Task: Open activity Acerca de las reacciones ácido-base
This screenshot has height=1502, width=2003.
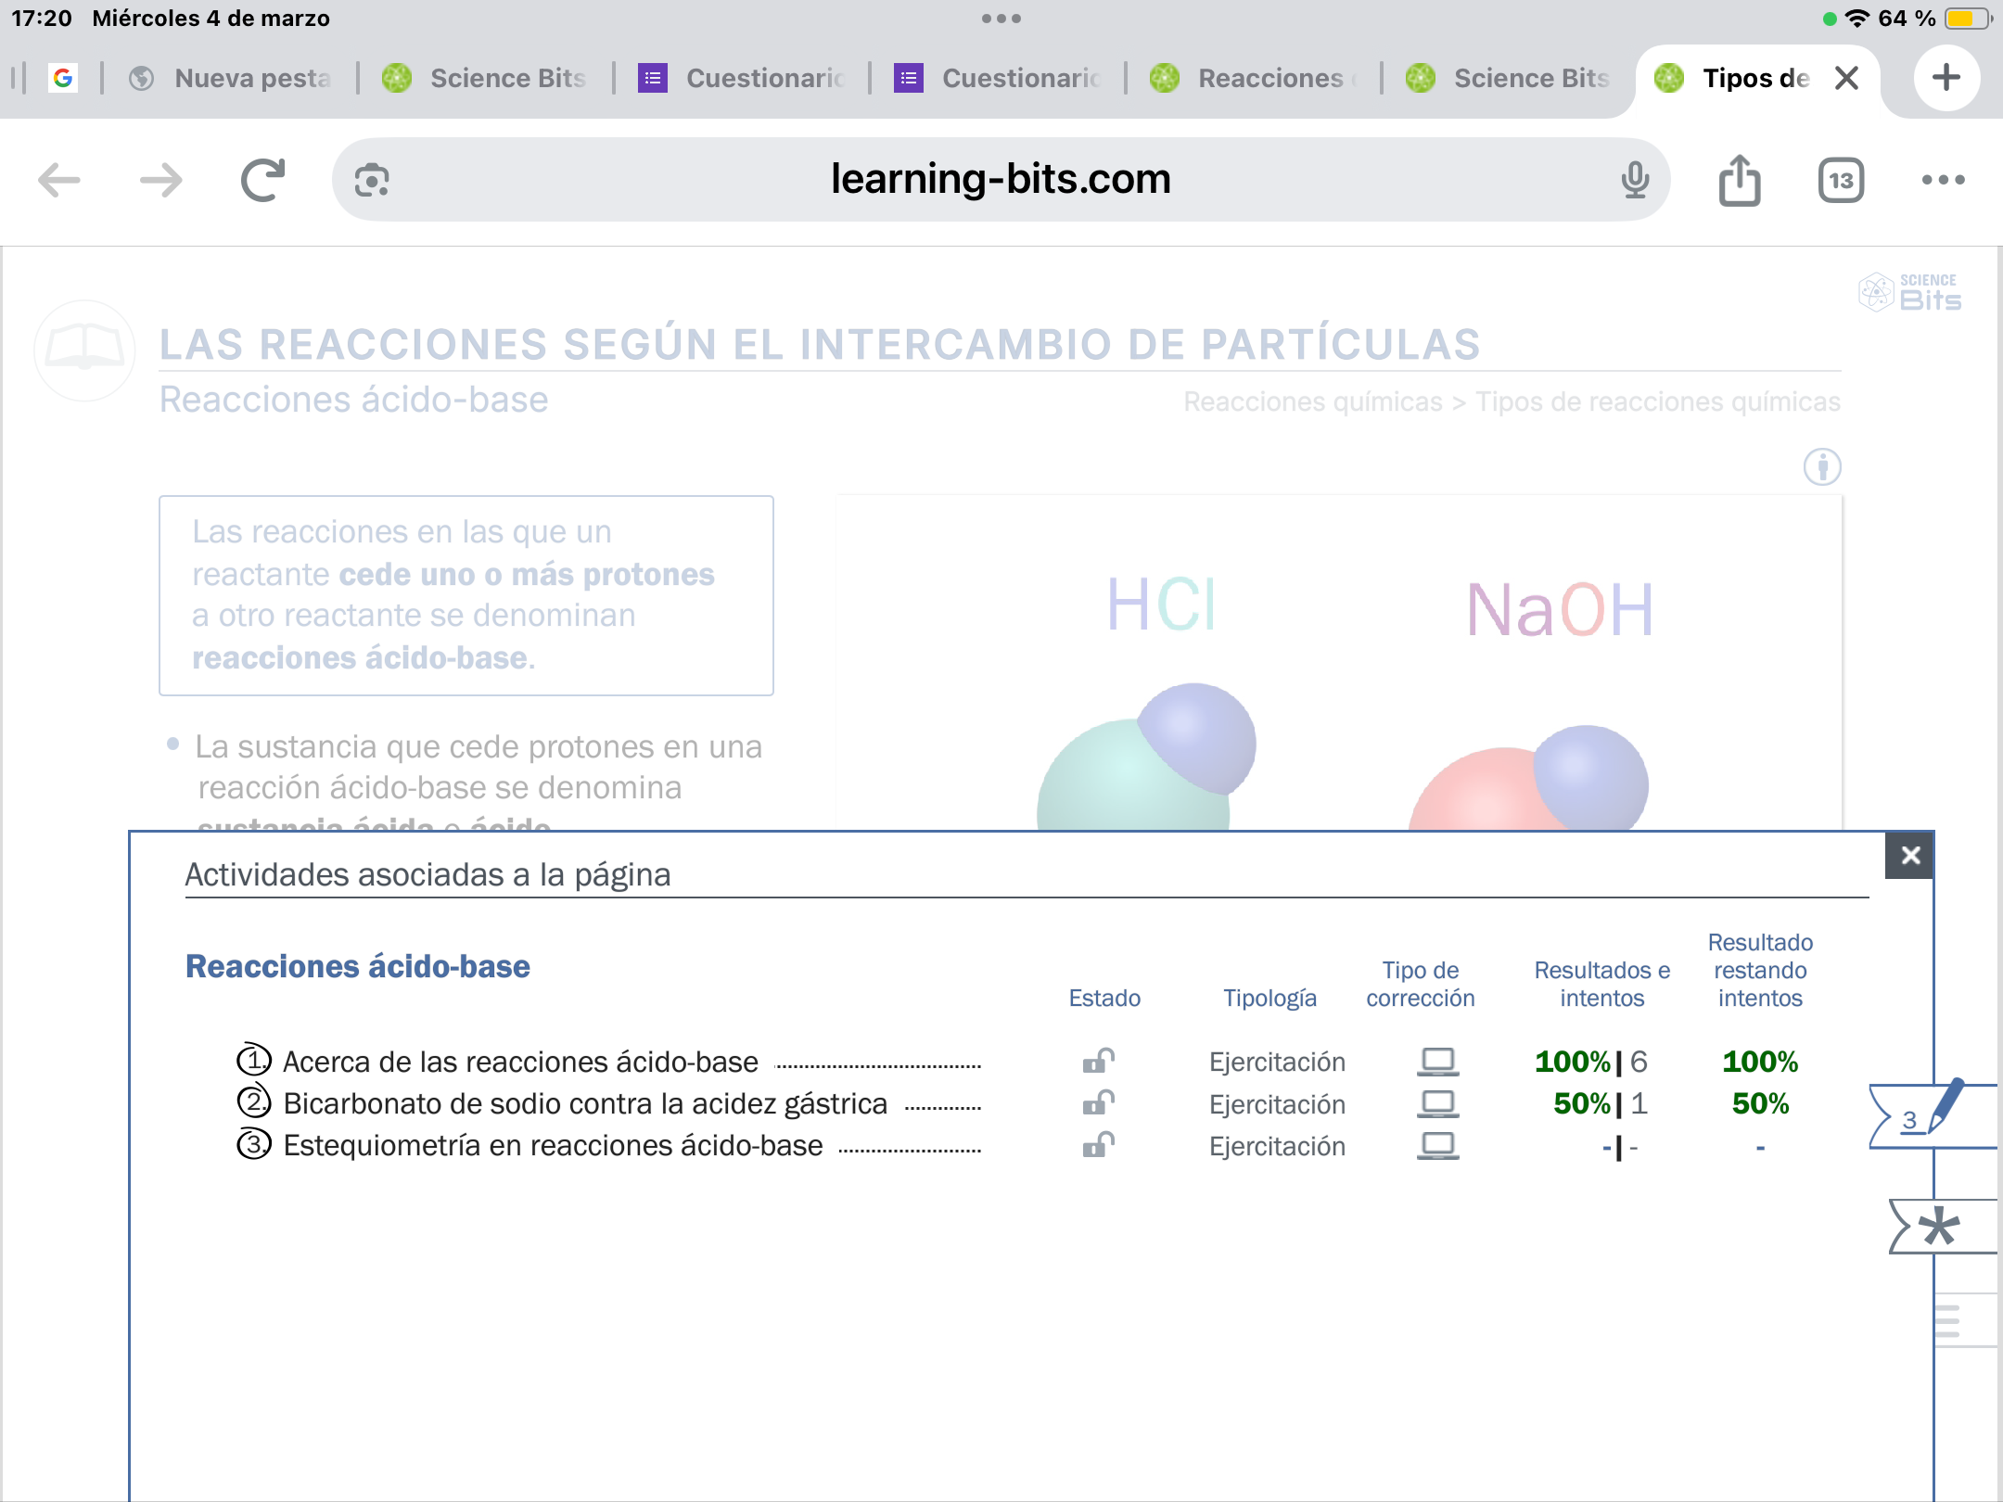Action: (519, 1062)
